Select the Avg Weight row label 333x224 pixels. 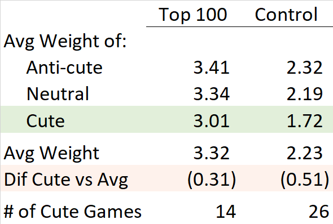(51, 154)
